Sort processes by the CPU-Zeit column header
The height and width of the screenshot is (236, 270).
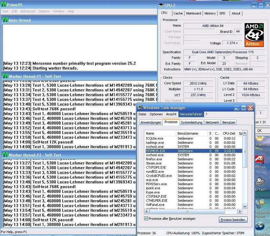229,133
